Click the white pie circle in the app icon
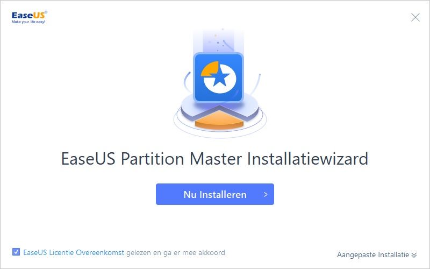Screen dimensions: 430x269 pos(220,79)
